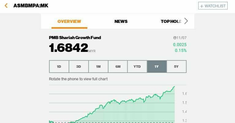
Task: Switch to the News tab
Action: [121, 21]
